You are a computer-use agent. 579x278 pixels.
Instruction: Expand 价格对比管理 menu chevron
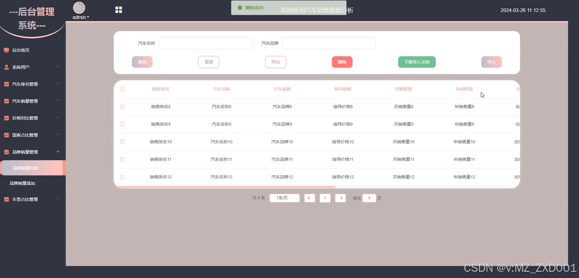pyautogui.click(x=58, y=118)
